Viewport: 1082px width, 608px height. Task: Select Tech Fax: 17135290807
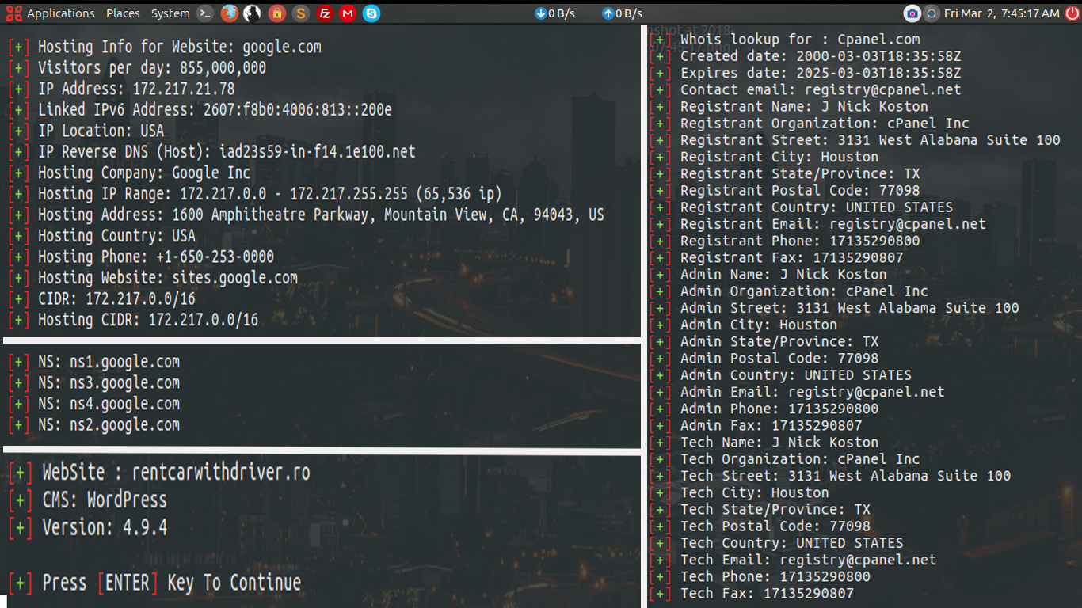click(752, 593)
